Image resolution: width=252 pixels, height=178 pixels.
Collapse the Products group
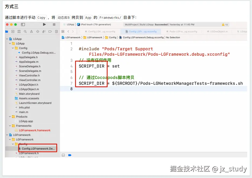coord(10,117)
